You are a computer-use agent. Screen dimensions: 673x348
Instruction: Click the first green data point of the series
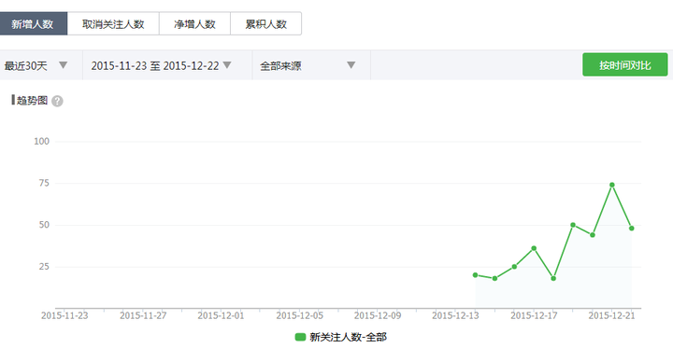pyautogui.click(x=475, y=274)
